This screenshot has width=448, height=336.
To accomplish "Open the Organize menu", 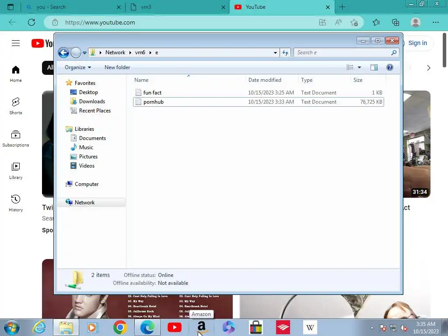I will click(x=78, y=67).
